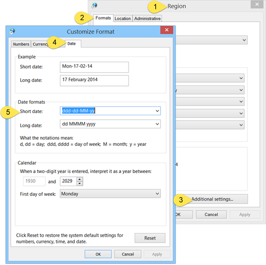This screenshot has height=265, width=266.
Task: Click the globe icon in Customize Format title bar
Action: (x=12, y=31)
